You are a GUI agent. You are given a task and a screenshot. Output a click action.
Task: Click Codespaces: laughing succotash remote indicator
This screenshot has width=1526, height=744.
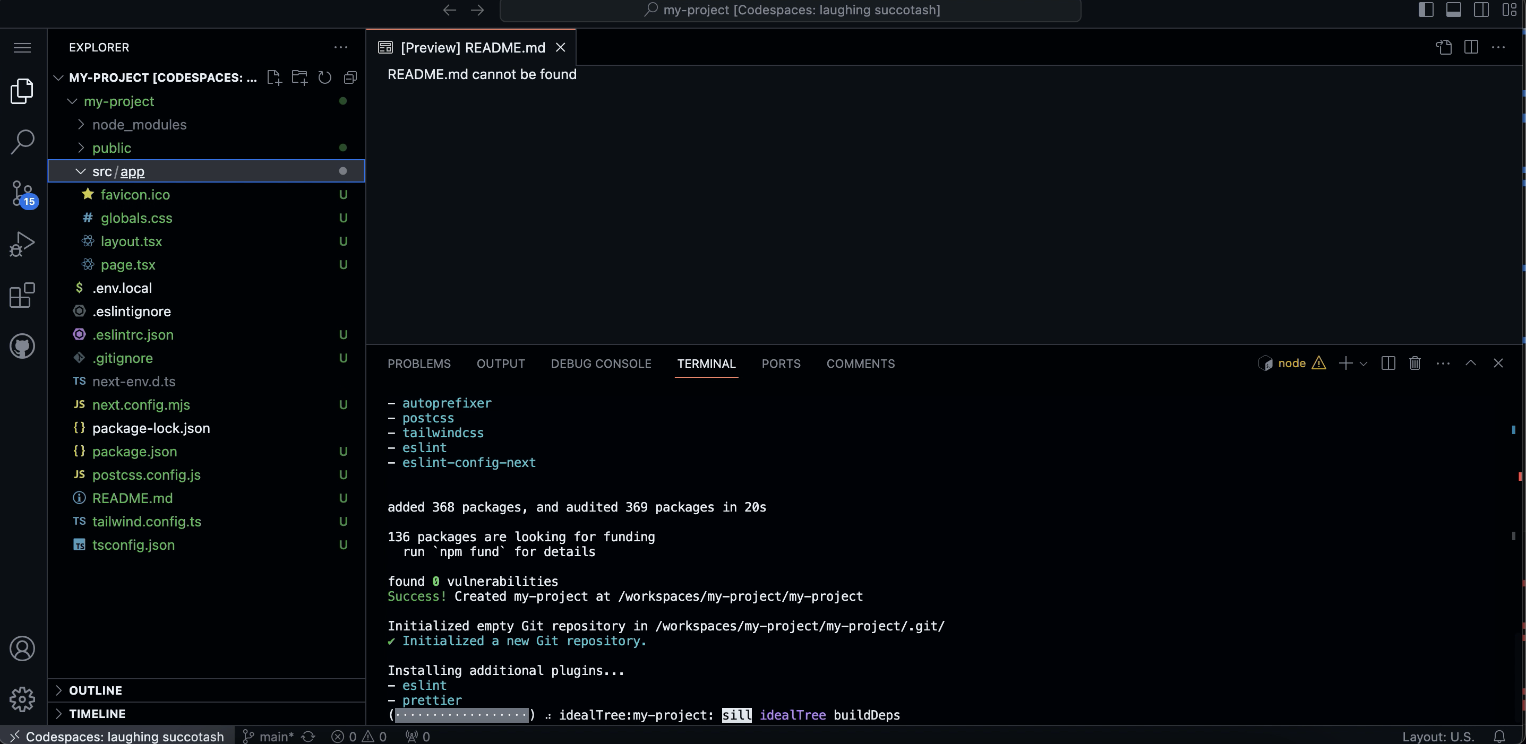click(x=116, y=737)
